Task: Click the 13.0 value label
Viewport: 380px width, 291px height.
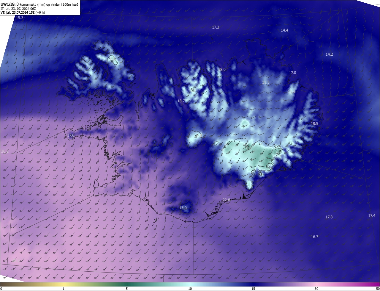Action: coord(183,208)
